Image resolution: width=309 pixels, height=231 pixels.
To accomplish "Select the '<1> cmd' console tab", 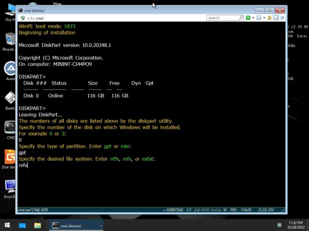I will pos(33,18).
